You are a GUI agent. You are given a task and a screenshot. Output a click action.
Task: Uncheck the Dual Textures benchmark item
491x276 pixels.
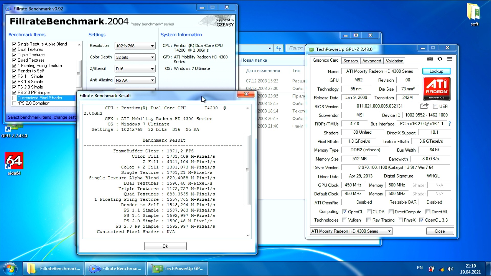(14, 50)
